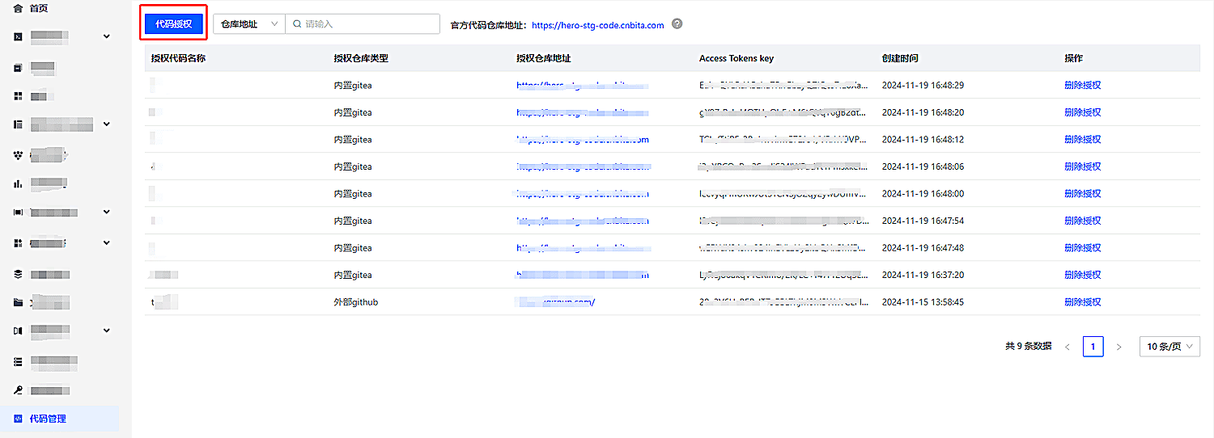Image resolution: width=1214 pixels, height=438 pixels.
Task: Click the squares-with-plus sidebar icon
Action: pos(18,242)
